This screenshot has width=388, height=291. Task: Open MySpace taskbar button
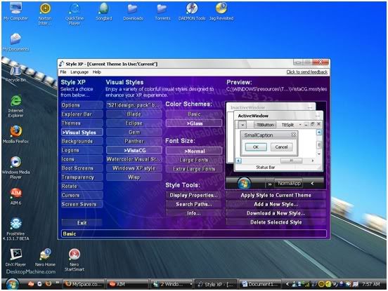[x=84, y=284]
